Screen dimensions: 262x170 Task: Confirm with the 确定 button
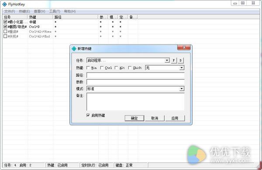coord(134,118)
